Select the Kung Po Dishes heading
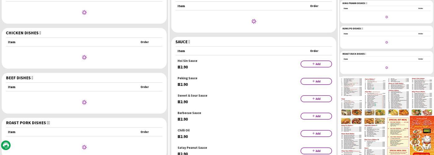Image resolution: width=434 pixels, height=155 pixels. coord(352,29)
